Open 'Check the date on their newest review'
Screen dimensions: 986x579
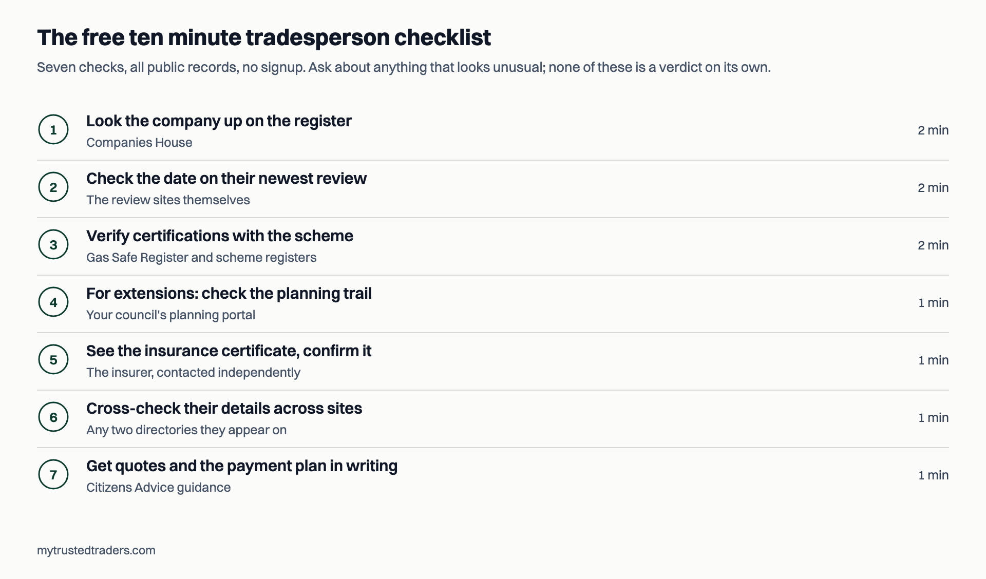(x=226, y=179)
